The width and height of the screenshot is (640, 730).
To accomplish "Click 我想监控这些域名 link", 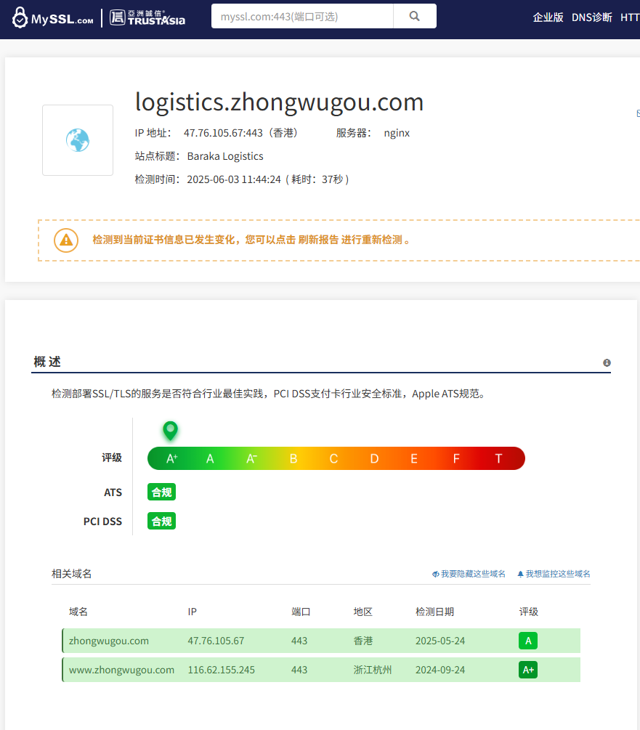I will pos(554,574).
